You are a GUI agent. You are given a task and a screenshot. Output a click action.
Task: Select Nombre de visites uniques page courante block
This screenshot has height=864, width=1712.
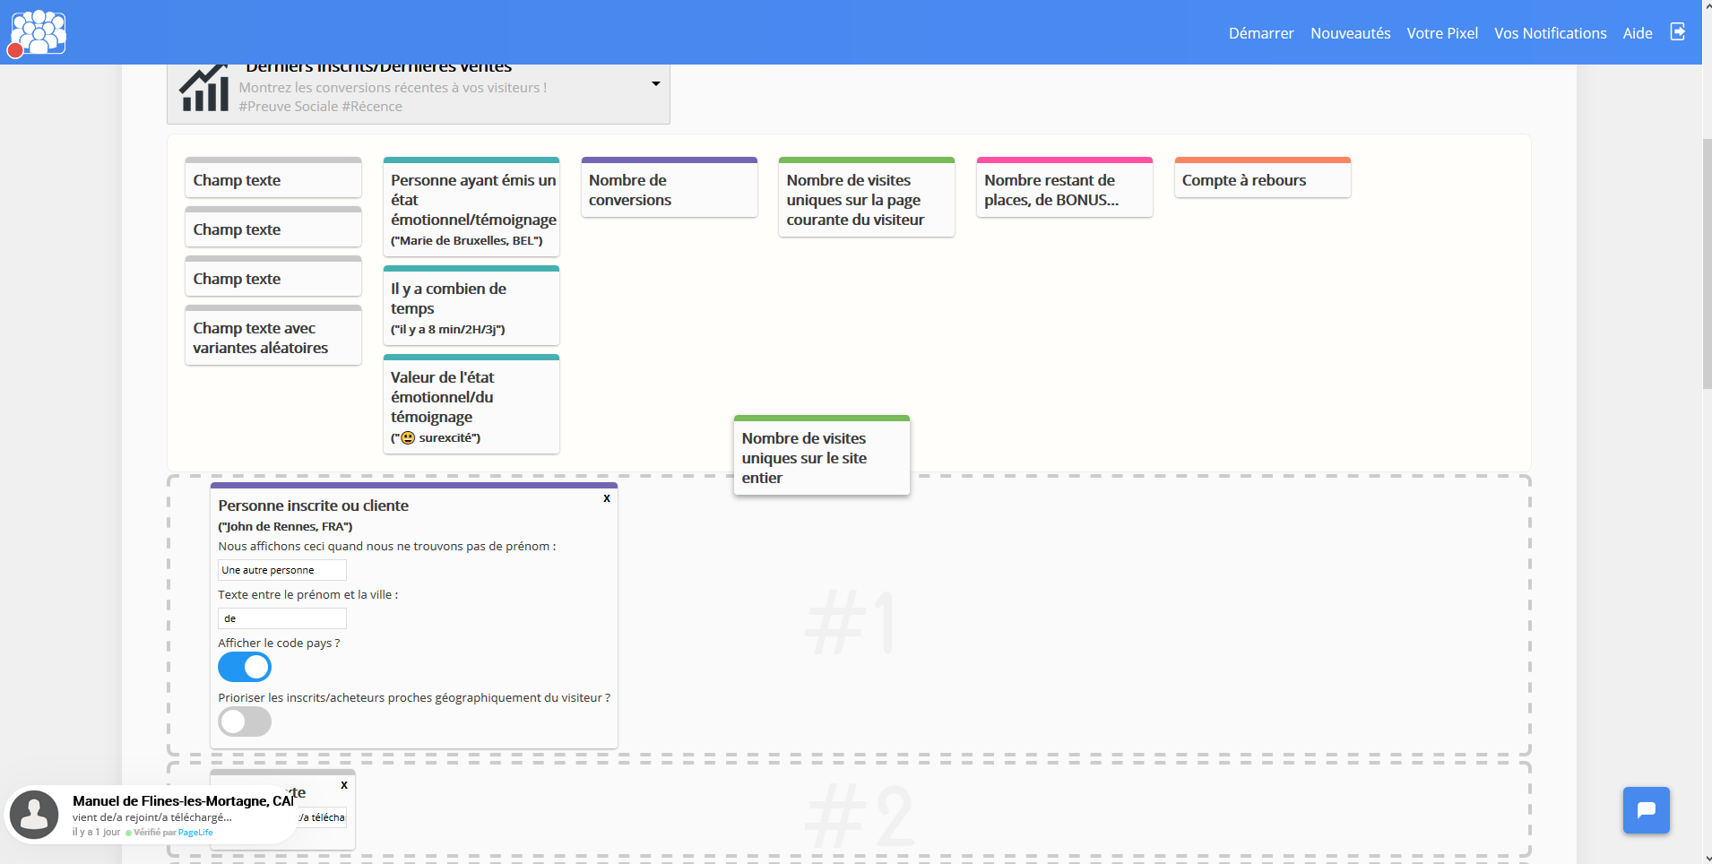coord(867,197)
